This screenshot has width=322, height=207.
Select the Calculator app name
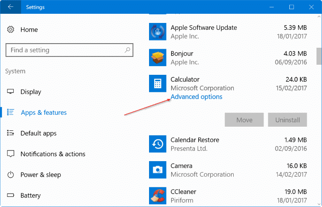tap(185, 79)
